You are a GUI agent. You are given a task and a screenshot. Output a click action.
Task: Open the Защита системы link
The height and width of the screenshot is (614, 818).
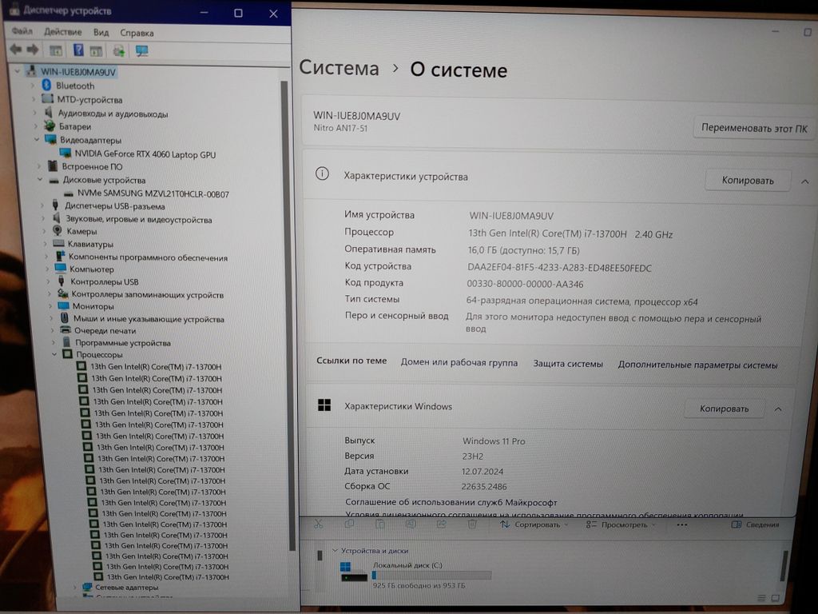coord(568,364)
